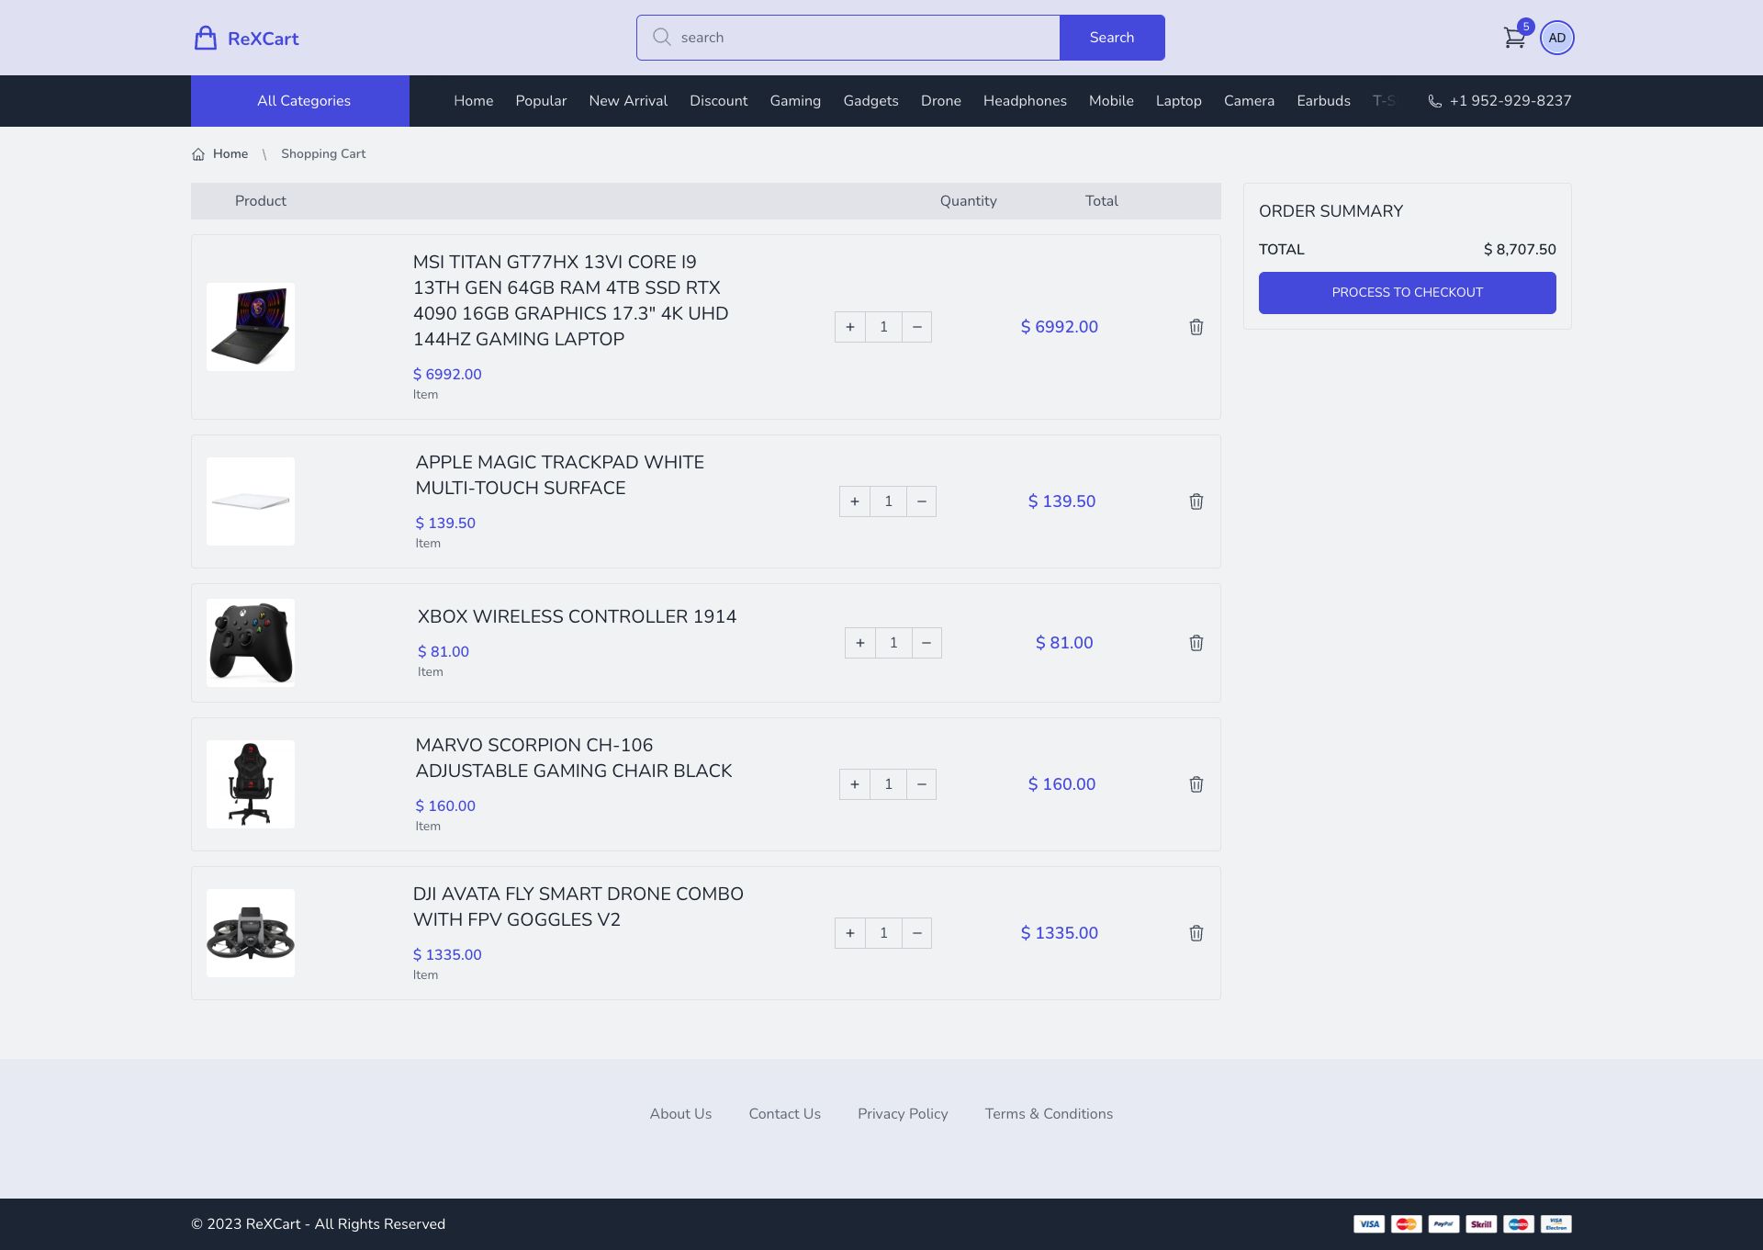Open the shopping cart icon in header

[x=1514, y=38]
